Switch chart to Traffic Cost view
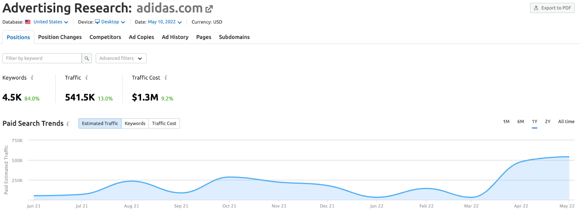 coord(164,123)
